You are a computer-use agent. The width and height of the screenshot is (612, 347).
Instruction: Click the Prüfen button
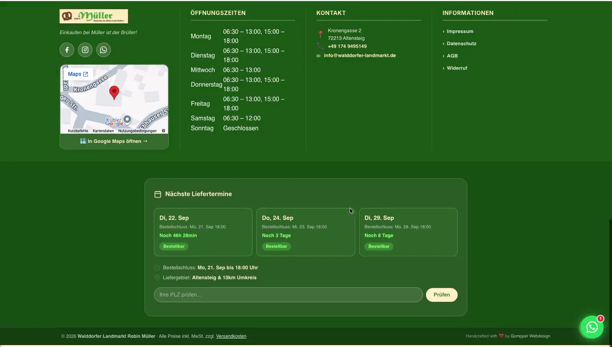(442, 295)
